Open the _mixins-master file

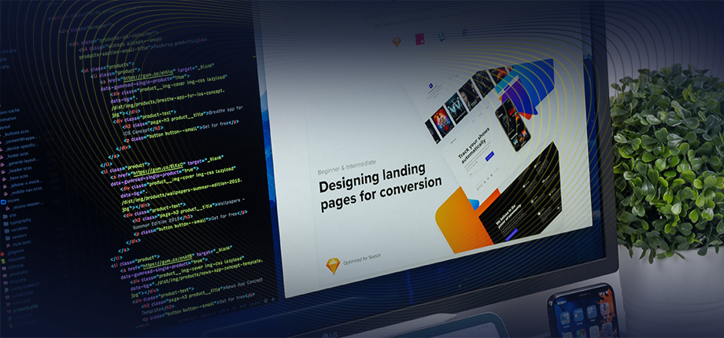tap(28, 207)
